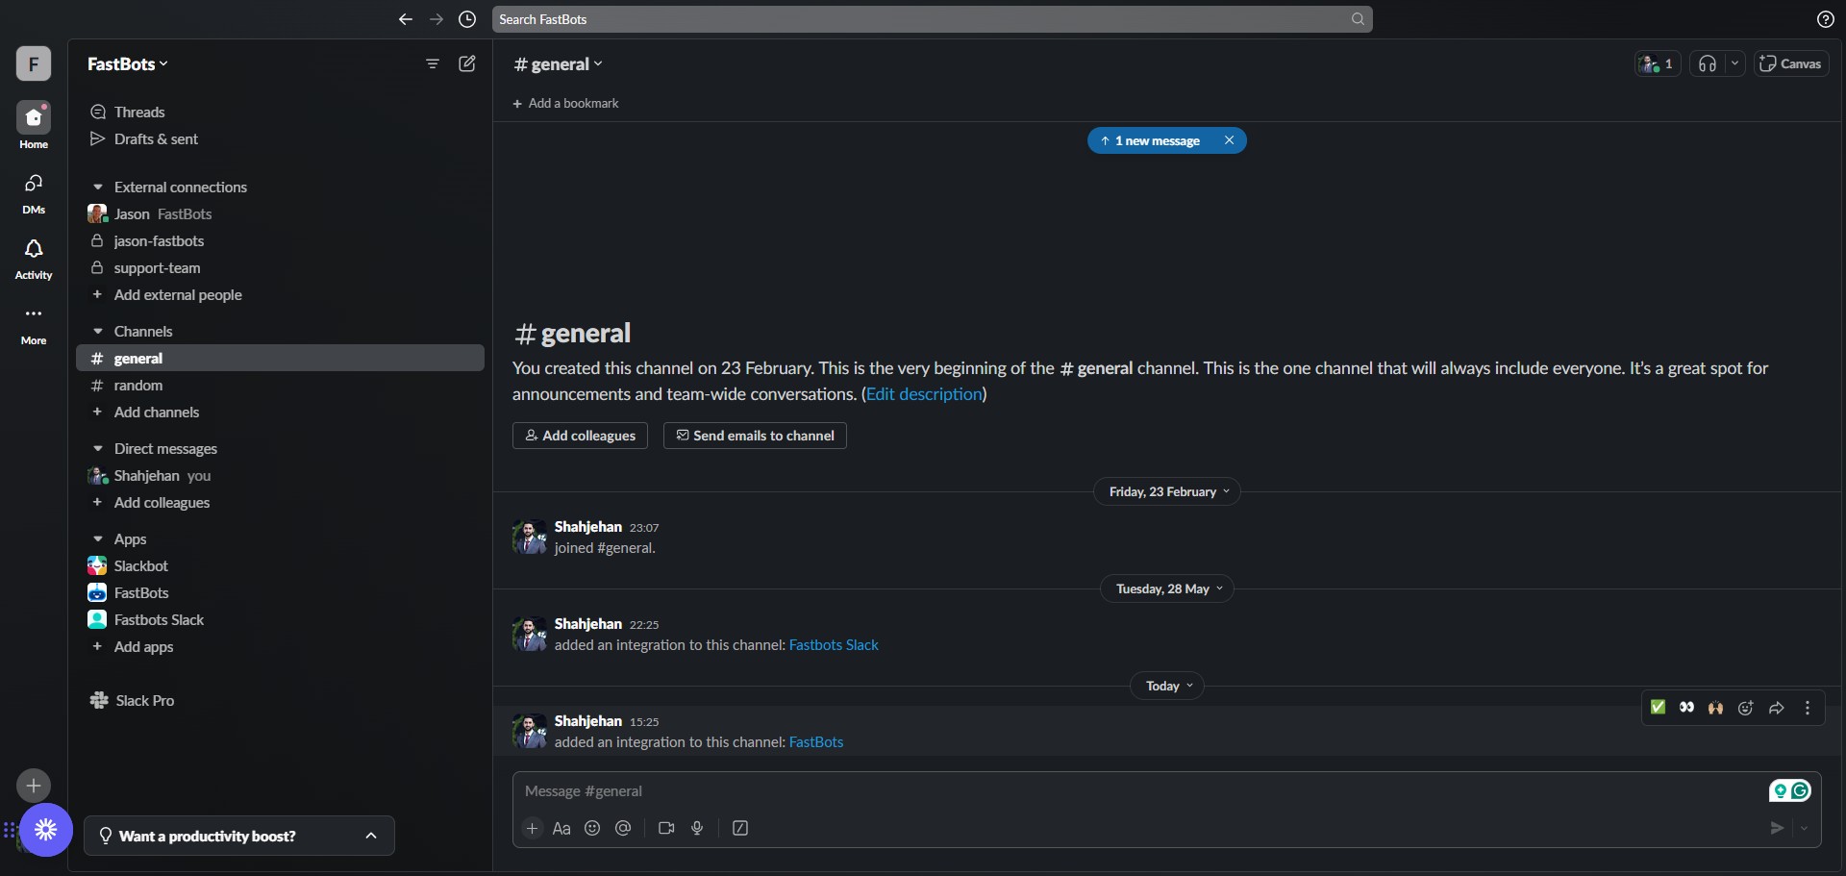Collapse Apps section
1846x876 pixels.
coord(98,539)
